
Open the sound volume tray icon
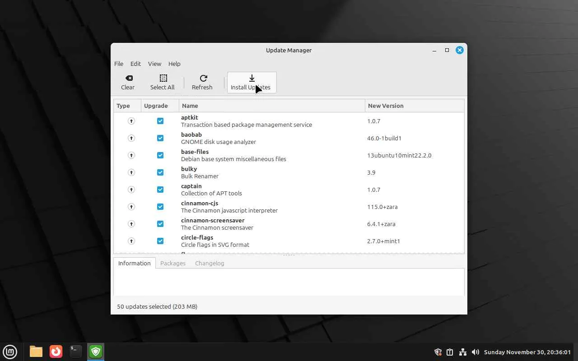point(475,352)
